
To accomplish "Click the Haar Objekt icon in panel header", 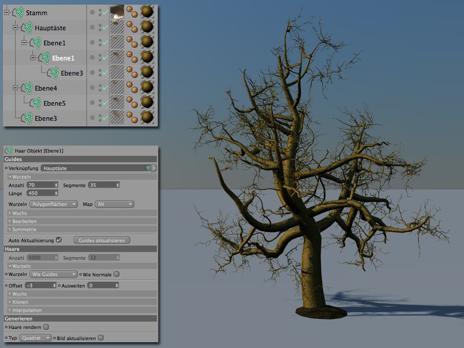I will tap(8, 151).
